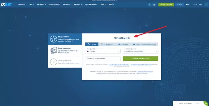The height and width of the screenshot is (106, 209).
Task: Open the settings gear menu
Action: pos(188,4)
